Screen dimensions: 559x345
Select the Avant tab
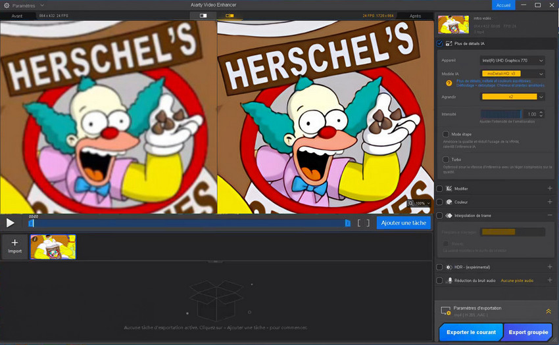[17, 16]
